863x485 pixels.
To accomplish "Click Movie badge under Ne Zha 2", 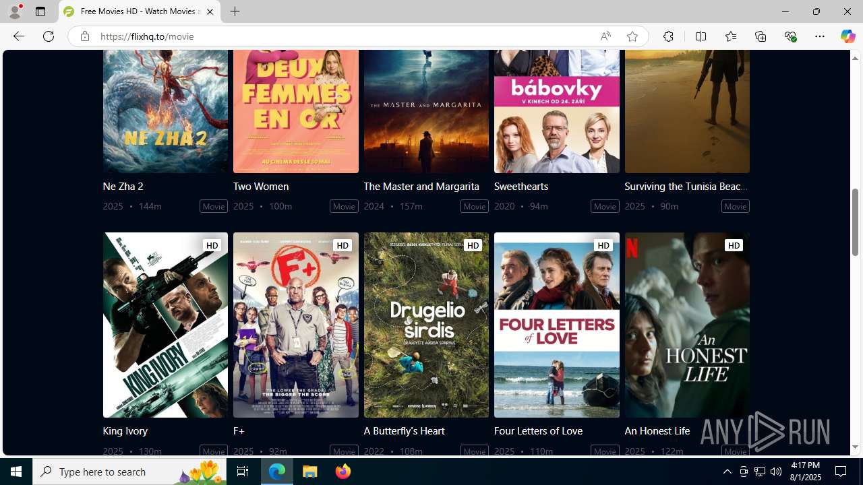I will [x=214, y=206].
